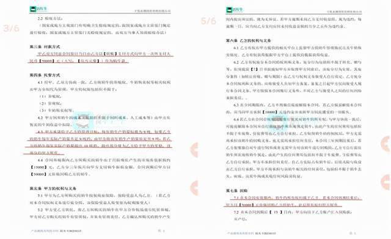This screenshot has width=391, height=239.
Task: Click clause number 2.2 on the left page
Action: 40,18
